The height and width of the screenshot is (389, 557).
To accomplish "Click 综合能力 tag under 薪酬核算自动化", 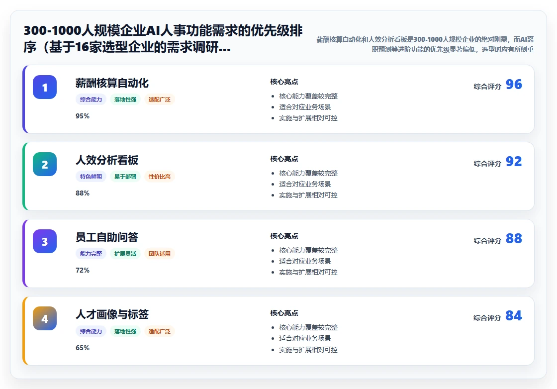I will click(x=91, y=99).
